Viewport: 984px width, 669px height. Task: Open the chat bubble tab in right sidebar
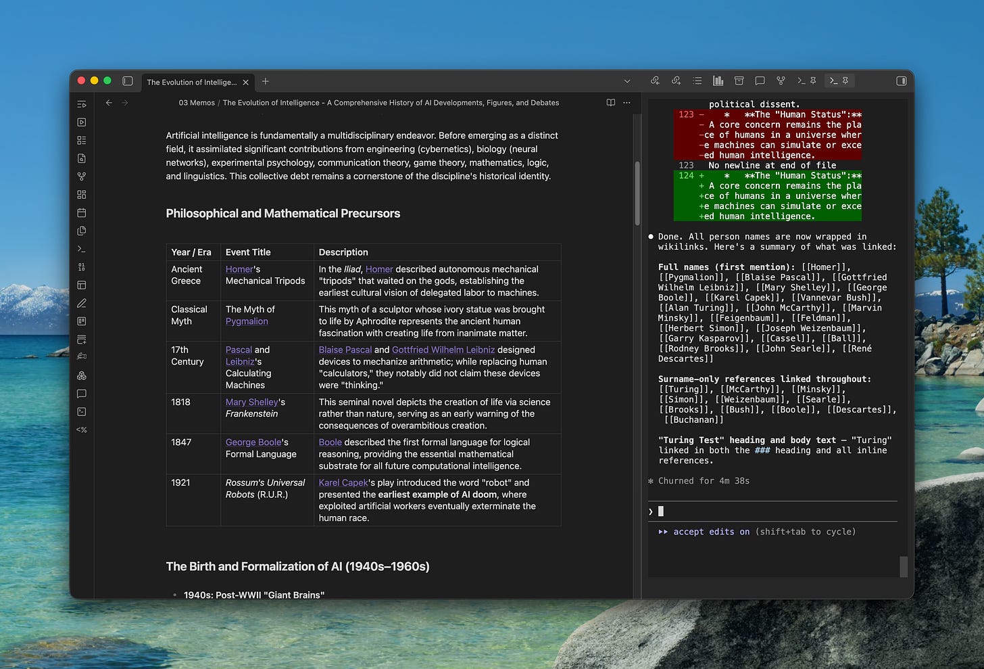pyautogui.click(x=760, y=80)
